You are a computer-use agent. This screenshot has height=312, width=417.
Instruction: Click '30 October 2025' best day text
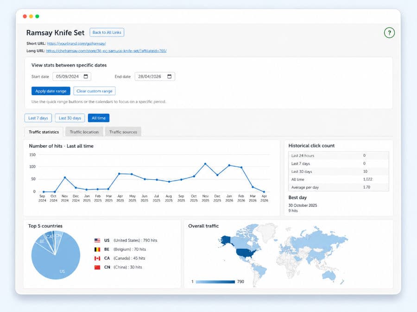[x=303, y=205]
